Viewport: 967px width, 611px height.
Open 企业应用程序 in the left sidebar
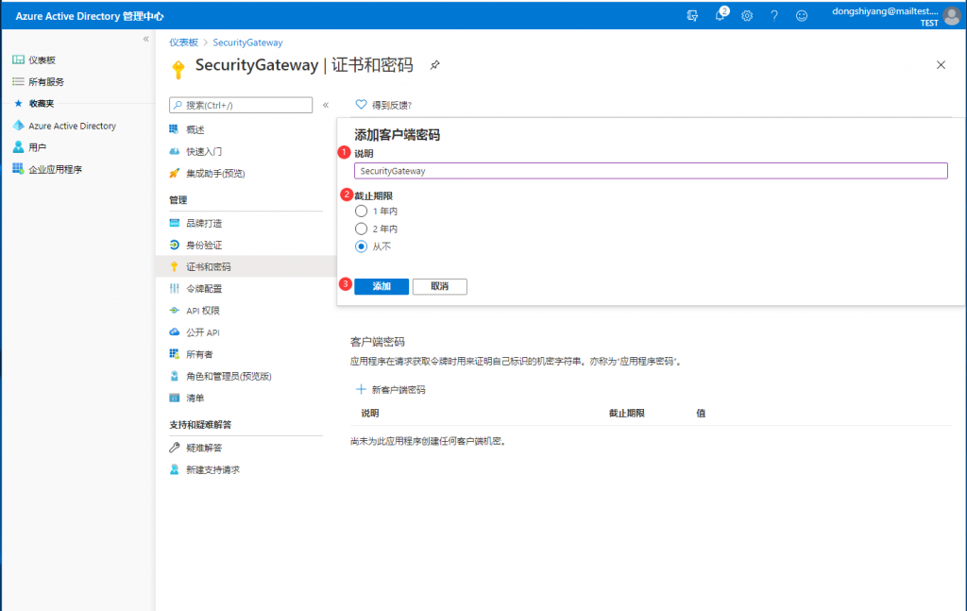55,169
